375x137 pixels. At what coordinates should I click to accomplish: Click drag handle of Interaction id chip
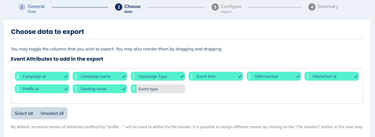[307, 76]
